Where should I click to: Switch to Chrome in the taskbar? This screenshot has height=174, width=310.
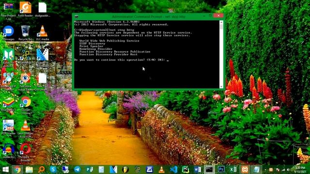coord(17,170)
